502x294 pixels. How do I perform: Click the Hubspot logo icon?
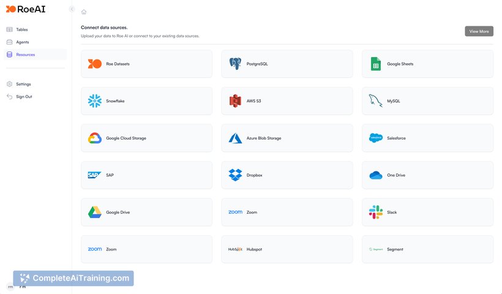(235, 249)
